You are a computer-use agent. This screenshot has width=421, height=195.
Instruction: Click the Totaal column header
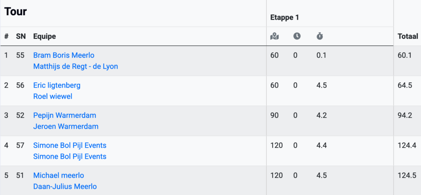408,36
